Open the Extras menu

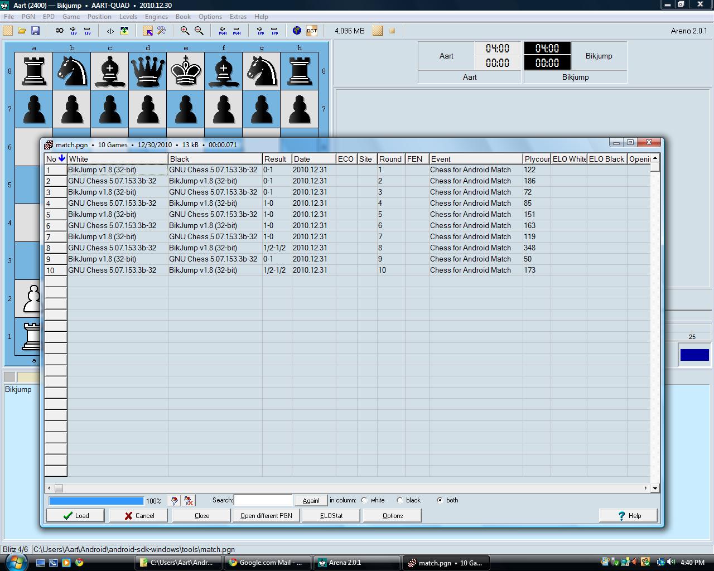[x=238, y=16]
